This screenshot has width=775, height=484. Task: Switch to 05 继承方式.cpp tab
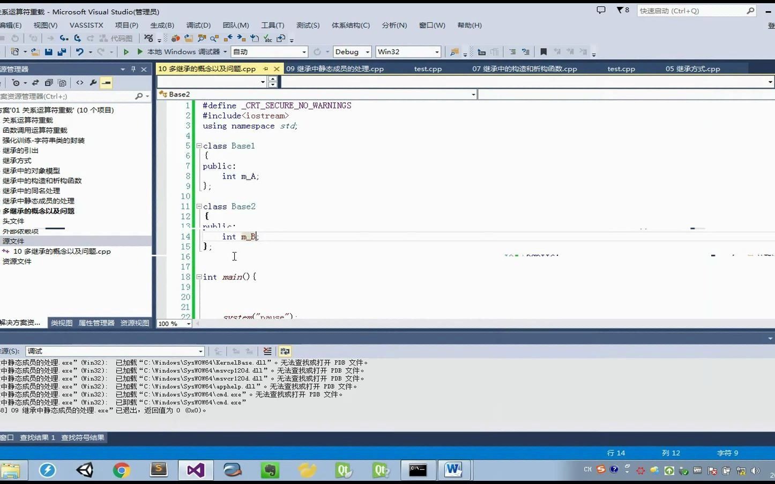(x=693, y=69)
